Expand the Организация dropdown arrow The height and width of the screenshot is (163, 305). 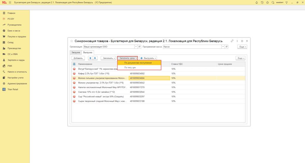(136, 47)
